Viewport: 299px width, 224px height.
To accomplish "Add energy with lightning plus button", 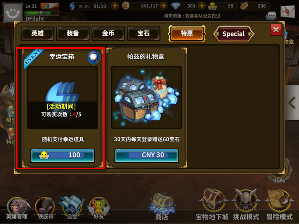I will click(115, 6).
